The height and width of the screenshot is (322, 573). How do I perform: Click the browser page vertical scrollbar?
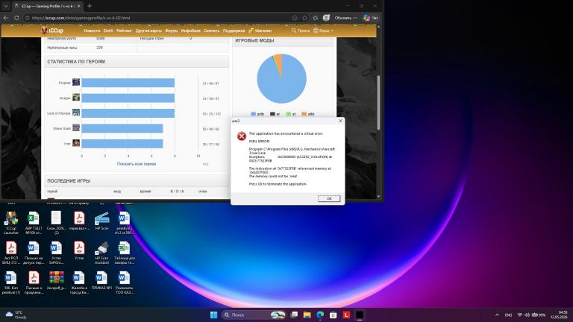pyautogui.click(x=378, y=102)
